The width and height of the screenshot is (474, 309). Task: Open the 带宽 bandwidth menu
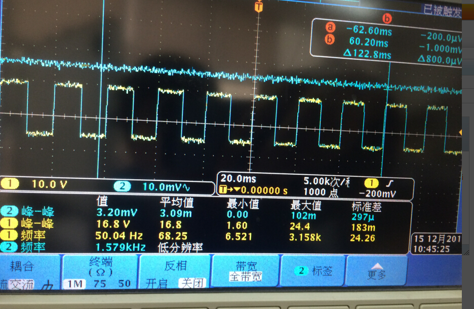246,271
